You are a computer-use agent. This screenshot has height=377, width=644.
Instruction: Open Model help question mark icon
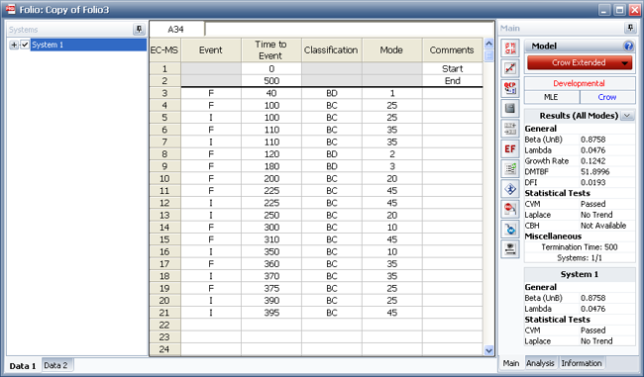pos(628,46)
